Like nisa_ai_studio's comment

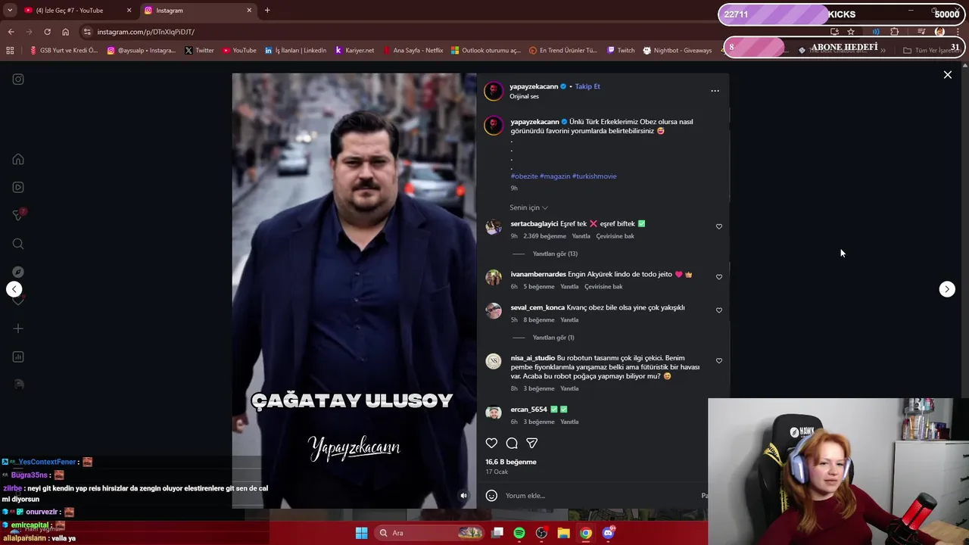click(x=719, y=361)
